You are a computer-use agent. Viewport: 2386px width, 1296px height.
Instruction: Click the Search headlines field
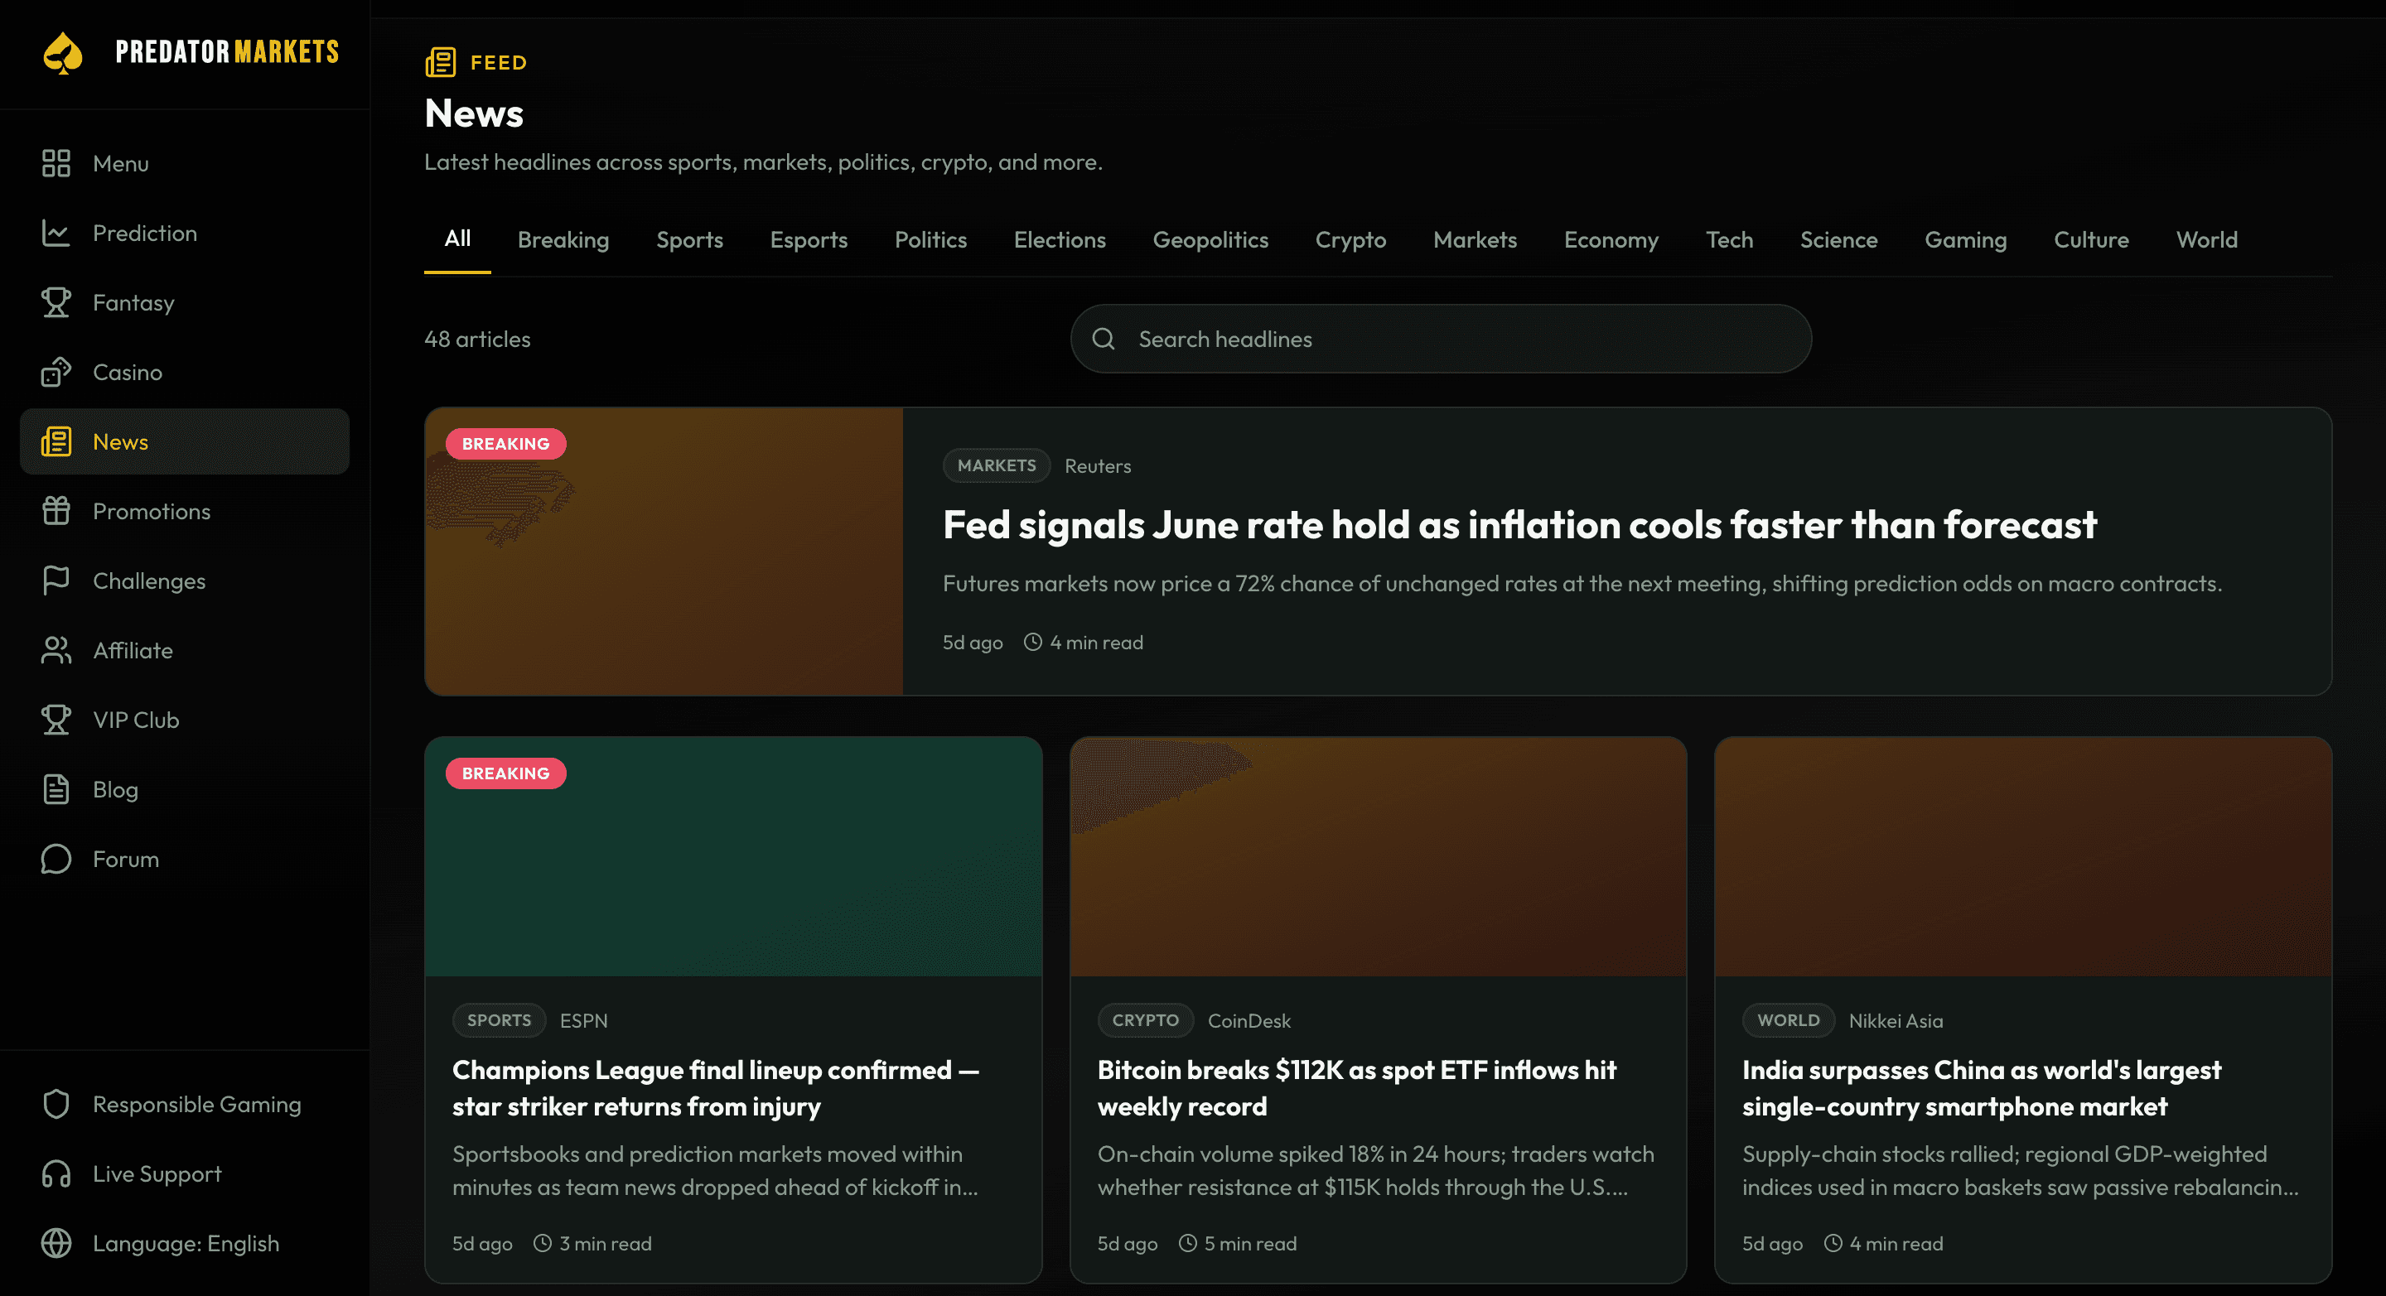1441,339
